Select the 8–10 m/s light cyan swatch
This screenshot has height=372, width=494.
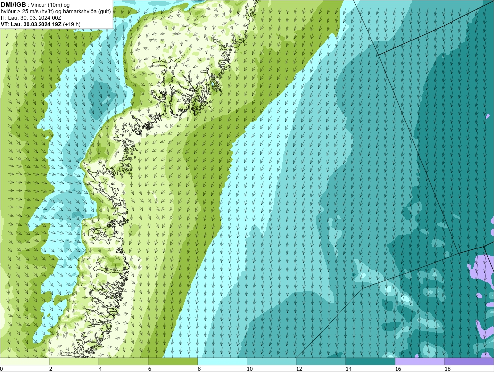[x=222, y=361]
